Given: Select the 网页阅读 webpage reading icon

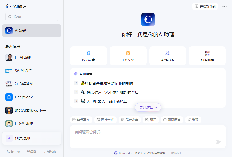Looking at the screenshot, I should tap(172, 120).
